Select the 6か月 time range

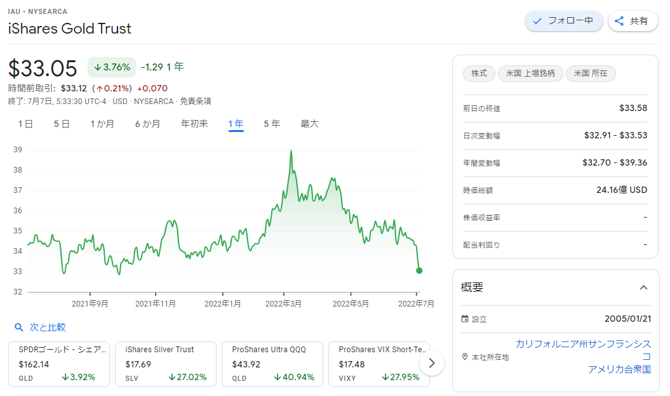[x=147, y=124]
